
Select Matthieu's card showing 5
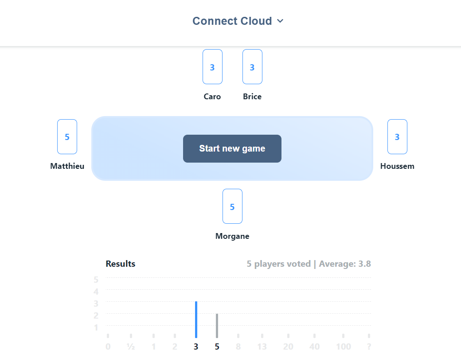pyautogui.click(x=67, y=136)
